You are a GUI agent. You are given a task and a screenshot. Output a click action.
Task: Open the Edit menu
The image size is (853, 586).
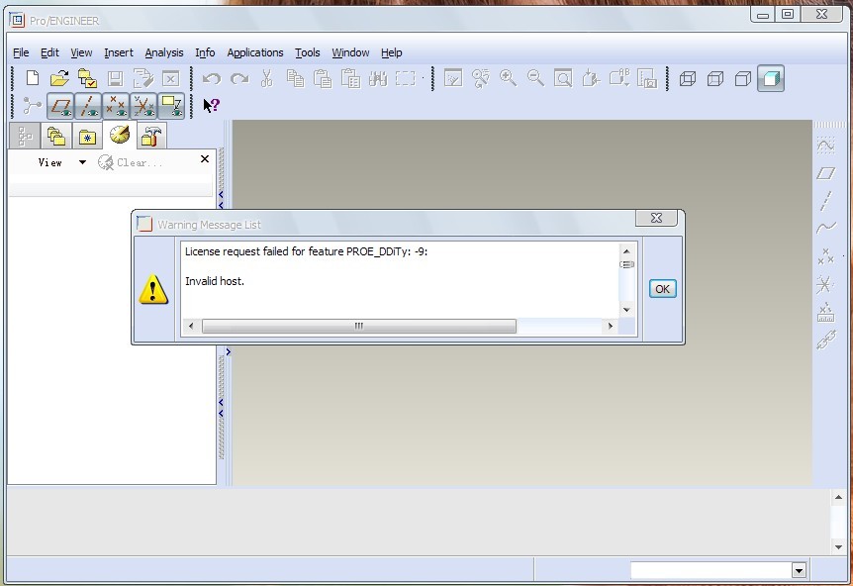coord(49,52)
